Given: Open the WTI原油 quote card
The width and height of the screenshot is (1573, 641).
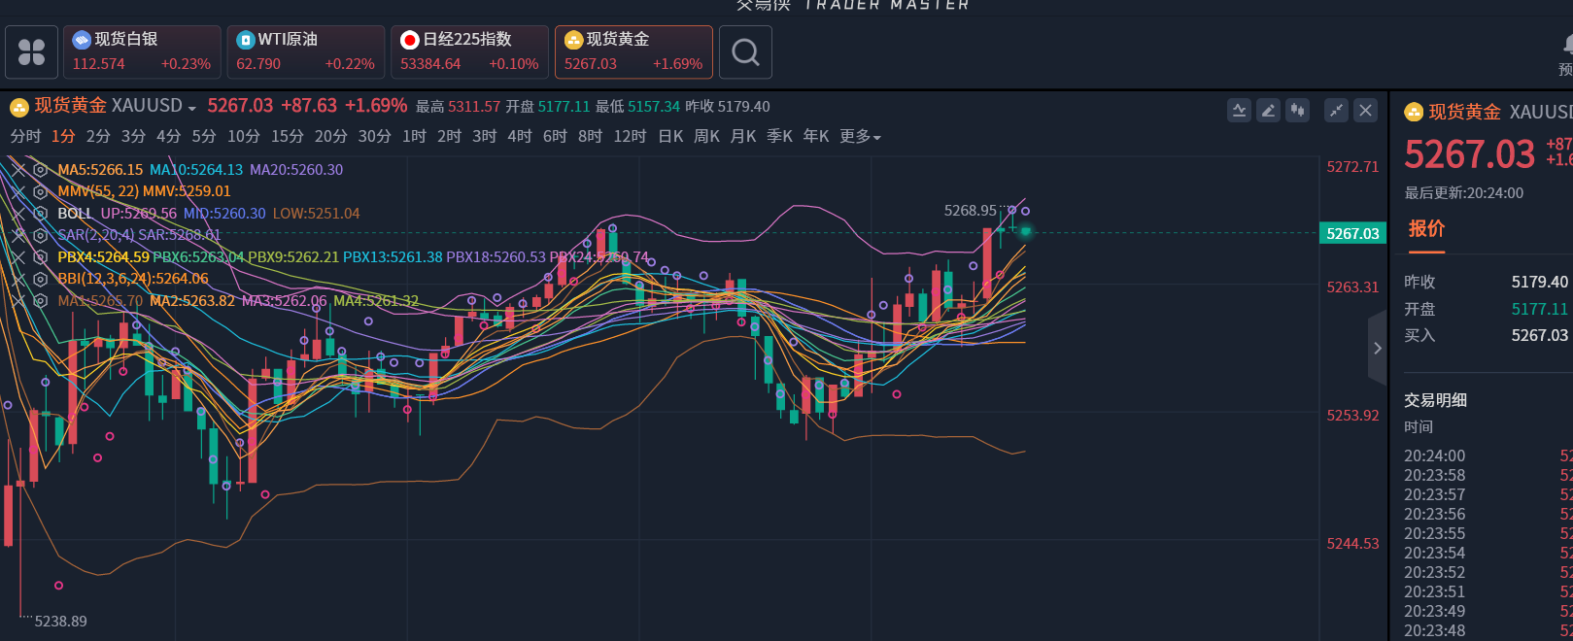Looking at the screenshot, I should pyautogui.click(x=306, y=52).
